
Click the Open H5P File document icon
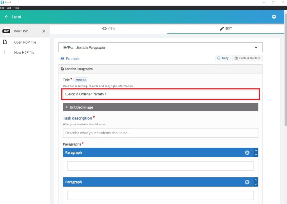pyautogui.click(x=5, y=42)
